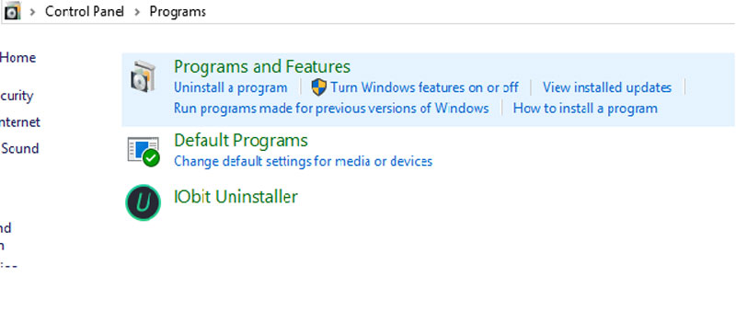
Task: Open Turn Windows features on or off
Action: (x=424, y=87)
